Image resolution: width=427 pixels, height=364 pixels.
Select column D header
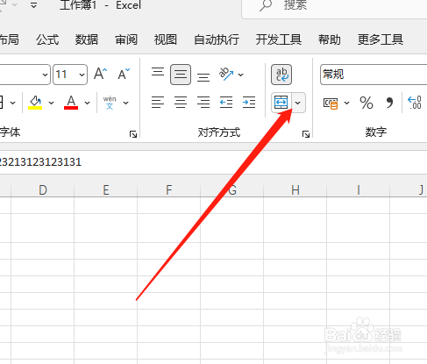click(x=43, y=190)
